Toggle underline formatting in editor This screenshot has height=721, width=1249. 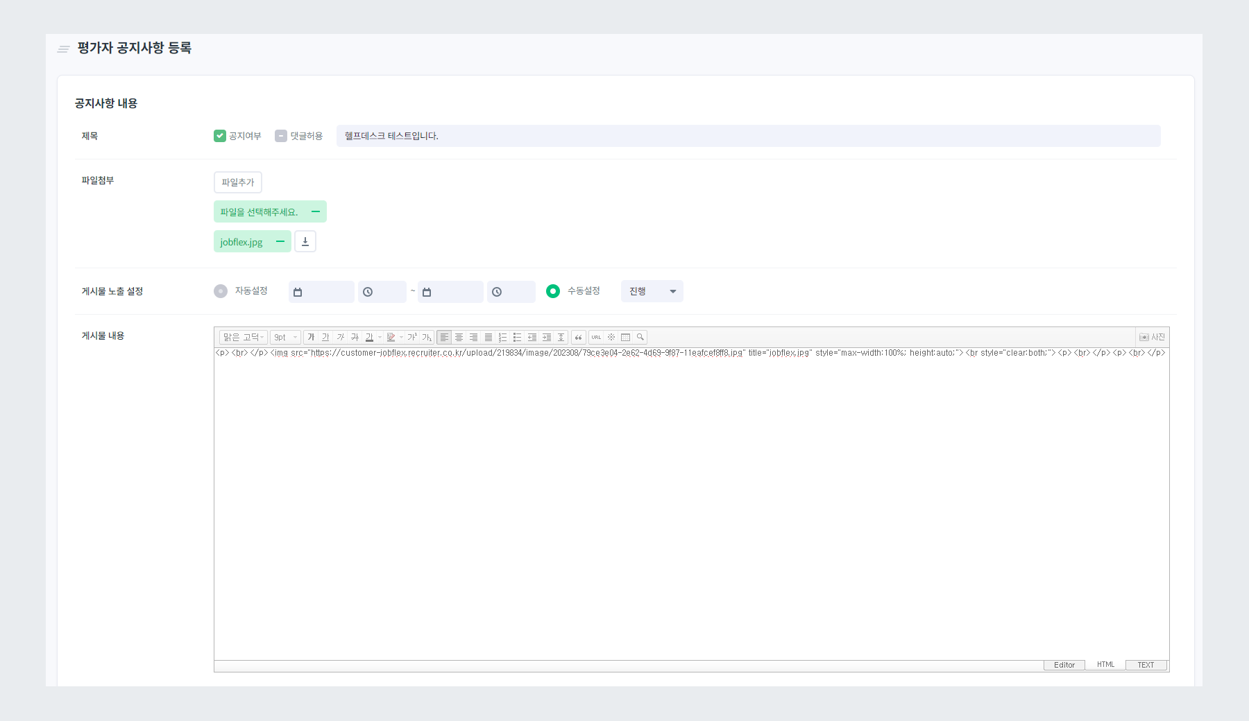[325, 337]
